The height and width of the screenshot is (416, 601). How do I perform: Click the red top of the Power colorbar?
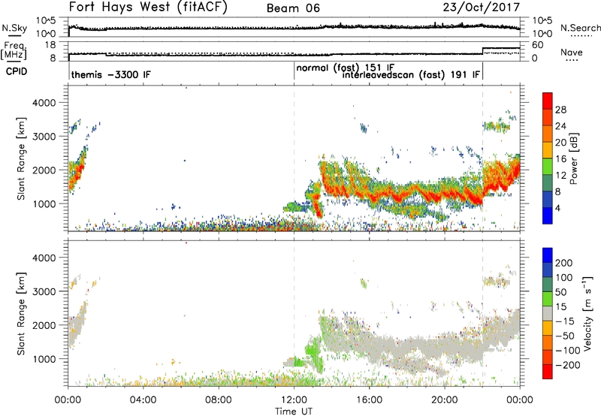(x=548, y=101)
